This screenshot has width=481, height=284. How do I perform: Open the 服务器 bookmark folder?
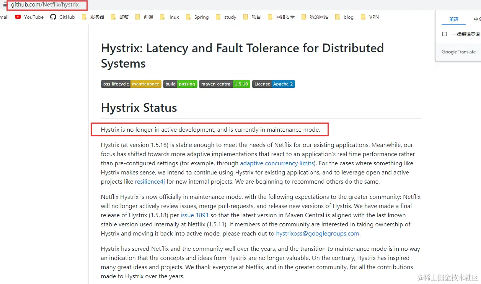click(x=93, y=17)
